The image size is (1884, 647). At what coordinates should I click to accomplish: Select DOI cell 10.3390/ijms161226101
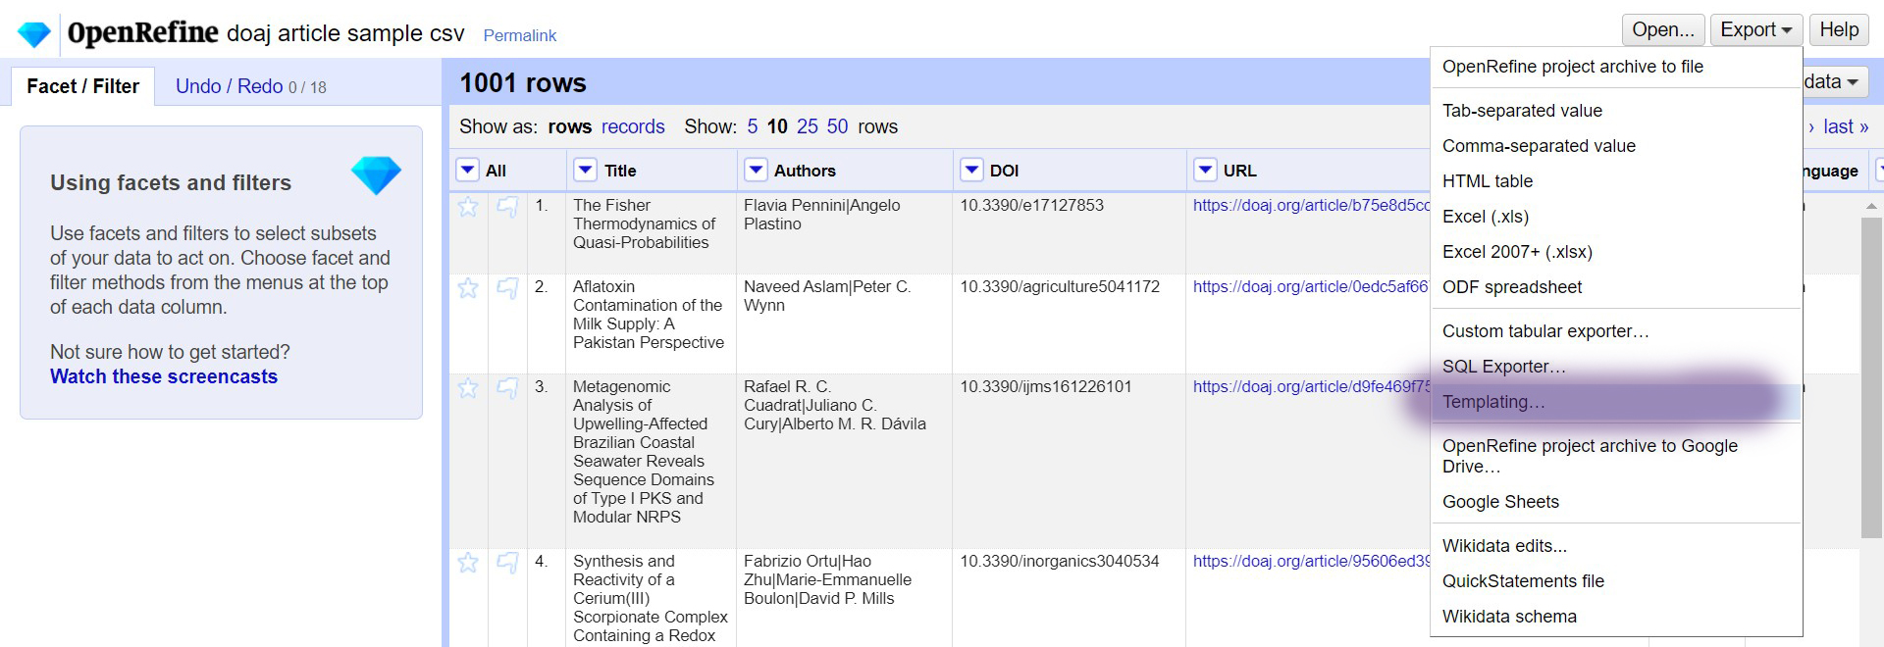pos(1045,386)
